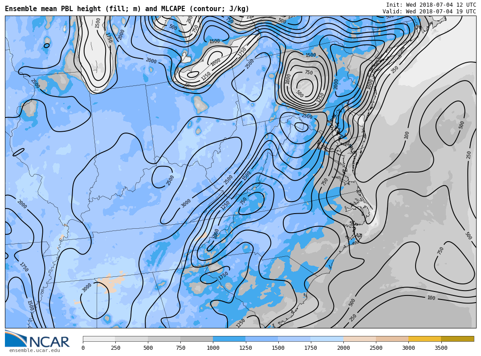Click the colorbar tick label 1750
Screen dimensions: 481x356
tap(311, 348)
